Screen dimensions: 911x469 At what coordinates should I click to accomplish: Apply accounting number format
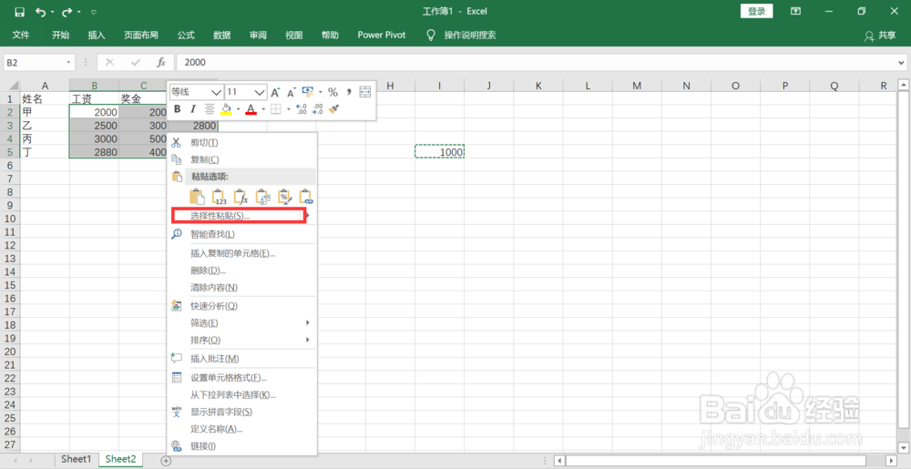point(308,92)
